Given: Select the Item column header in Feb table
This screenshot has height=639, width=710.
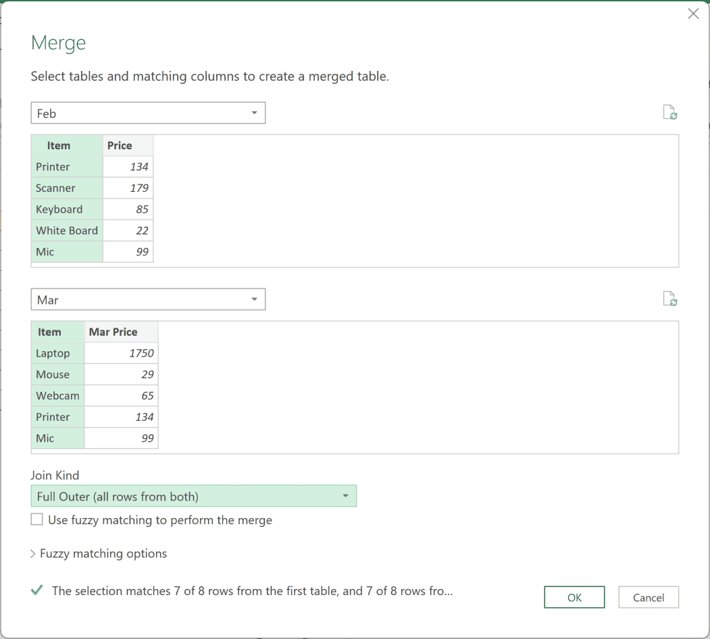Looking at the screenshot, I should 67,145.
